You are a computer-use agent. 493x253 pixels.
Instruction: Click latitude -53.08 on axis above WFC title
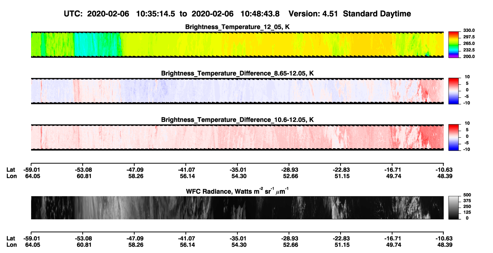pos(82,170)
